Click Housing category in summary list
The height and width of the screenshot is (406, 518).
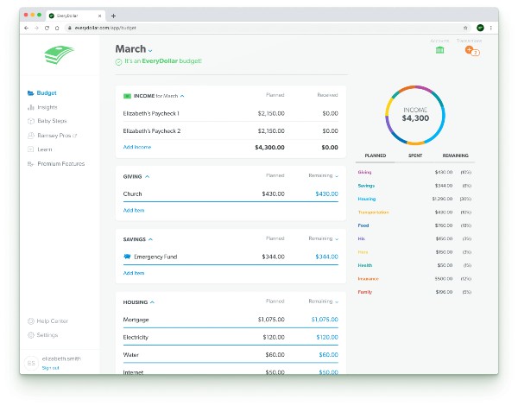point(367,199)
